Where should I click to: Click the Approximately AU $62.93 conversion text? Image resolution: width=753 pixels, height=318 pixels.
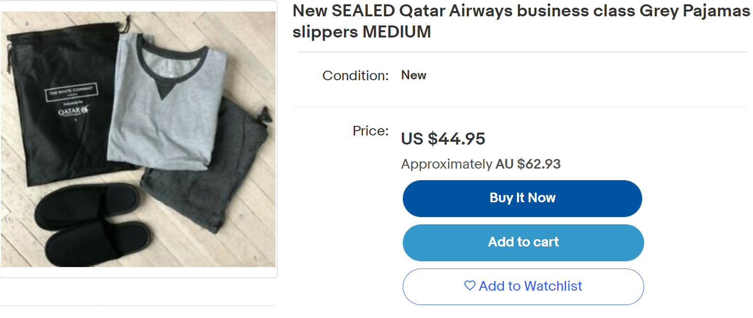coord(481,164)
